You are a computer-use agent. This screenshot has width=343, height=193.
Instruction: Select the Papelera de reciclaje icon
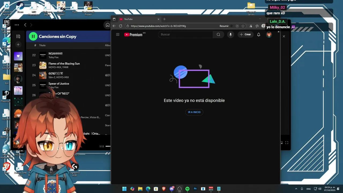tap(7, 9)
